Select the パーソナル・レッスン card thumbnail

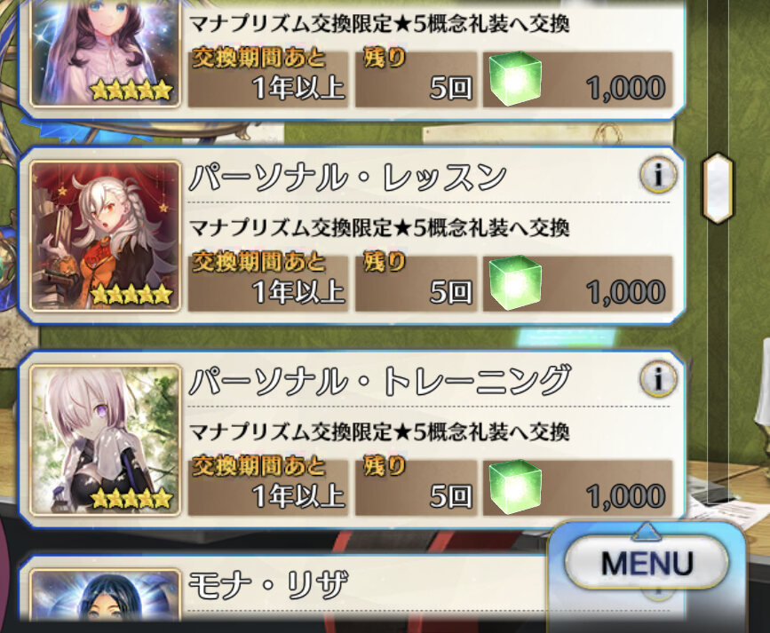click(x=105, y=236)
